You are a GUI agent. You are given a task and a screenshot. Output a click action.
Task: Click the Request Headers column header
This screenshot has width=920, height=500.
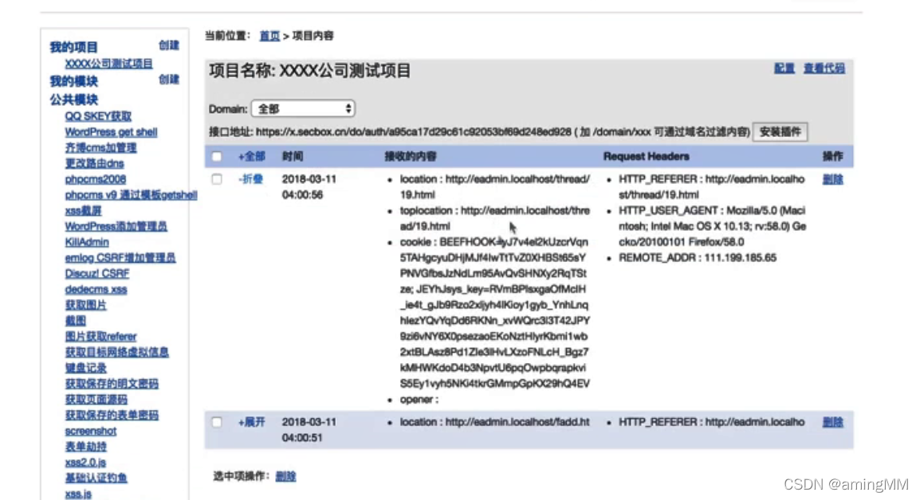pyautogui.click(x=646, y=157)
